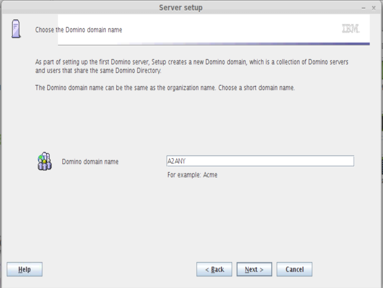Click the Domino domain name input field
The height and width of the screenshot is (288, 383).
pyautogui.click(x=260, y=161)
